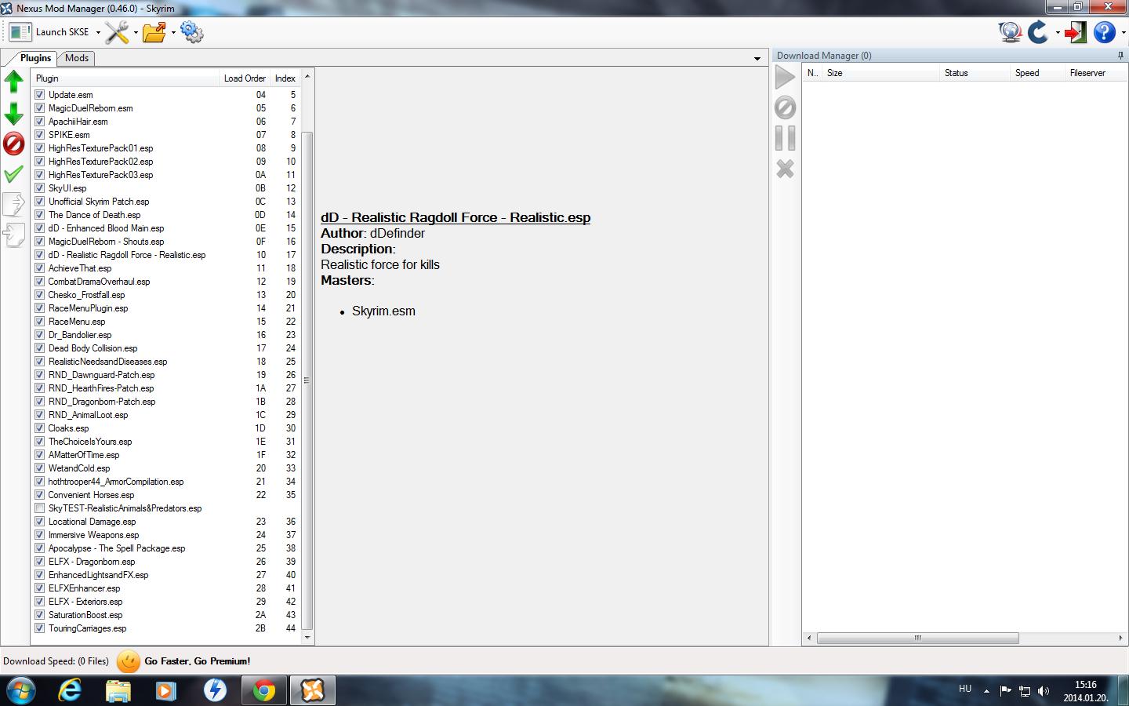Open settings gears icon
1129x706 pixels.
tap(191, 32)
